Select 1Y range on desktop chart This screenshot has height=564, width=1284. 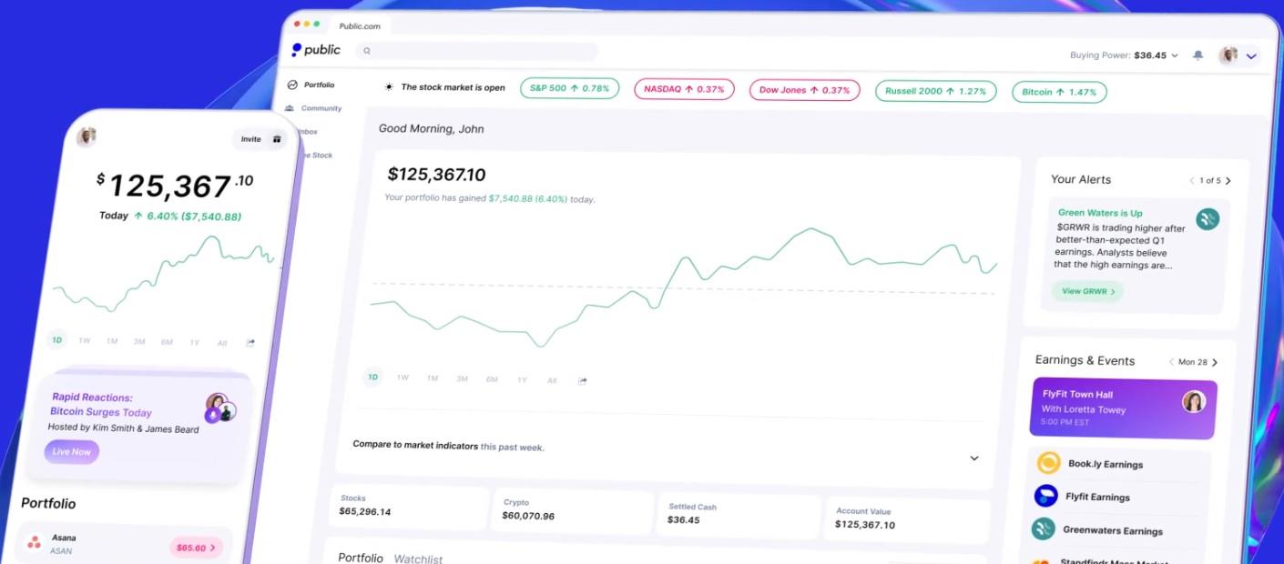click(x=522, y=379)
